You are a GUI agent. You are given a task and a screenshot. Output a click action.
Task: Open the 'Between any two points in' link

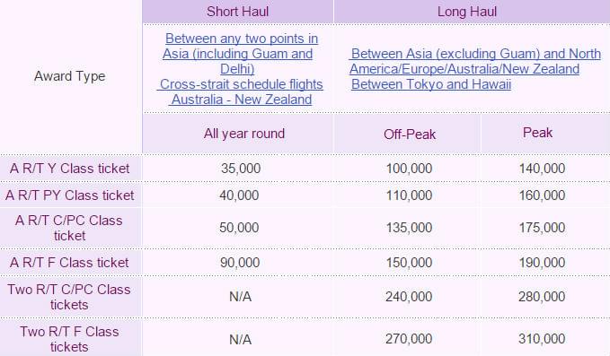pyautogui.click(x=242, y=39)
